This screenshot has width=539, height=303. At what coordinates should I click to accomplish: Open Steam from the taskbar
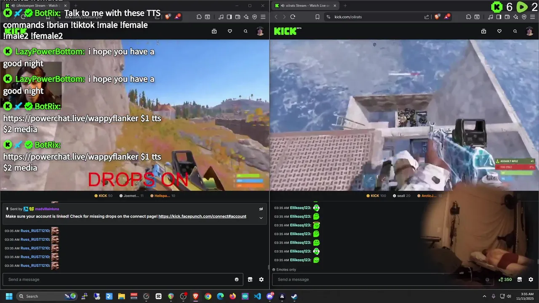[x=294, y=296]
